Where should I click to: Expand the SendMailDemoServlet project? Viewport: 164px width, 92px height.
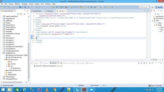tap(2, 34)
